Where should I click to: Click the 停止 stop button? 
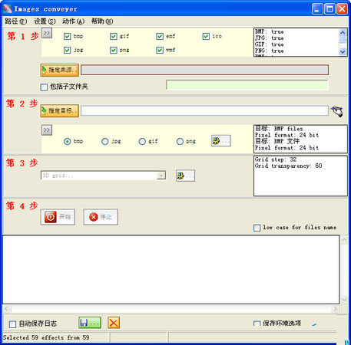click(101, 217)
